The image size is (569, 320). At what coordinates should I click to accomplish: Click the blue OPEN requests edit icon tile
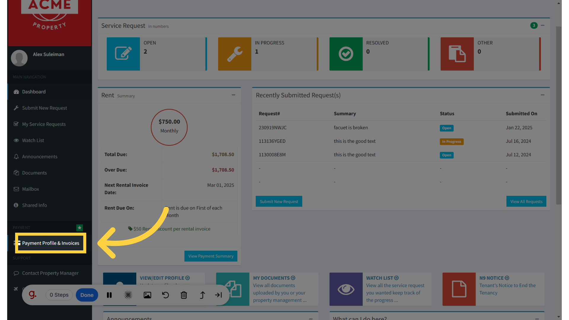click(x=123, y=54)
